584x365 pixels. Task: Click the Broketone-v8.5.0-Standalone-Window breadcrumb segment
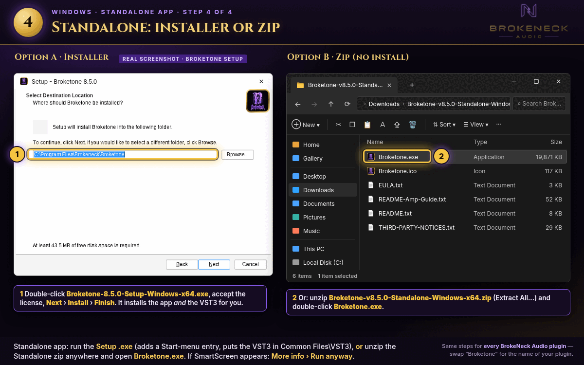[x=458, y=104]
